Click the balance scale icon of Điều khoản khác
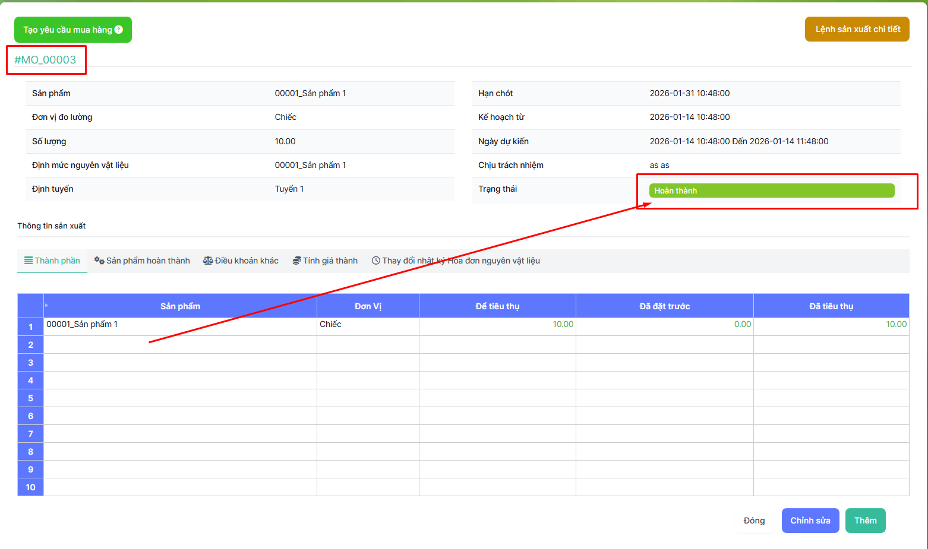The image size is (928, 549). [208, 261]
